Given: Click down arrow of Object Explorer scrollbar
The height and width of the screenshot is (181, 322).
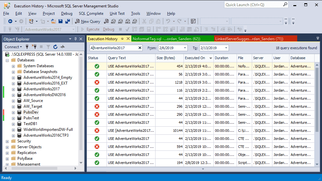Looking at the screenshot, I should (81, 163).
